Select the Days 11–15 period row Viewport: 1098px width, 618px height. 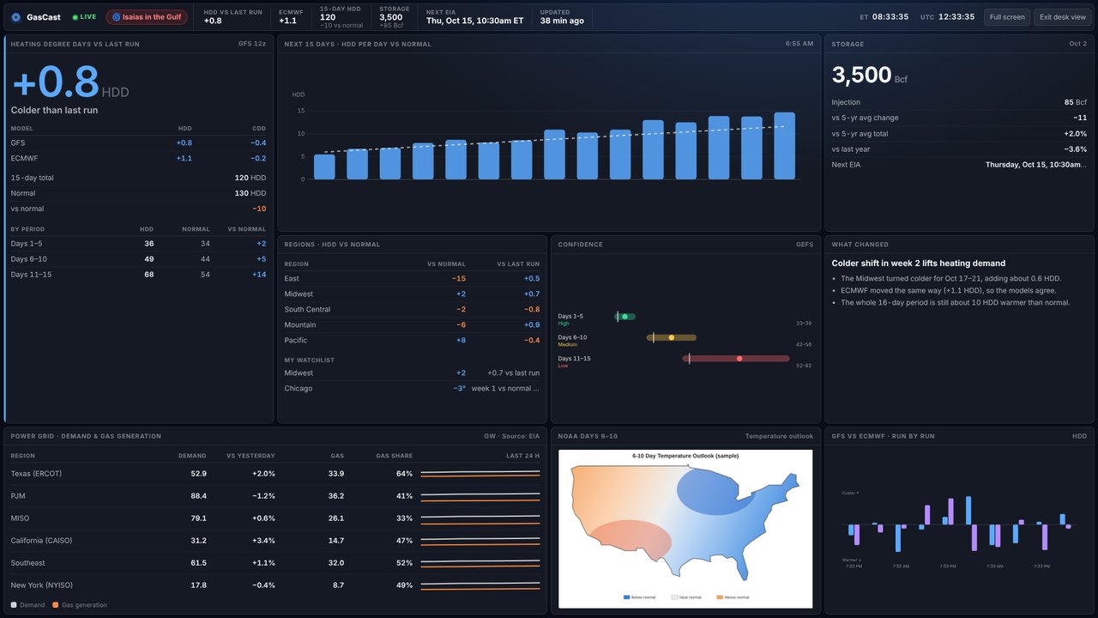pyautogui.click(x=138, y=275)
